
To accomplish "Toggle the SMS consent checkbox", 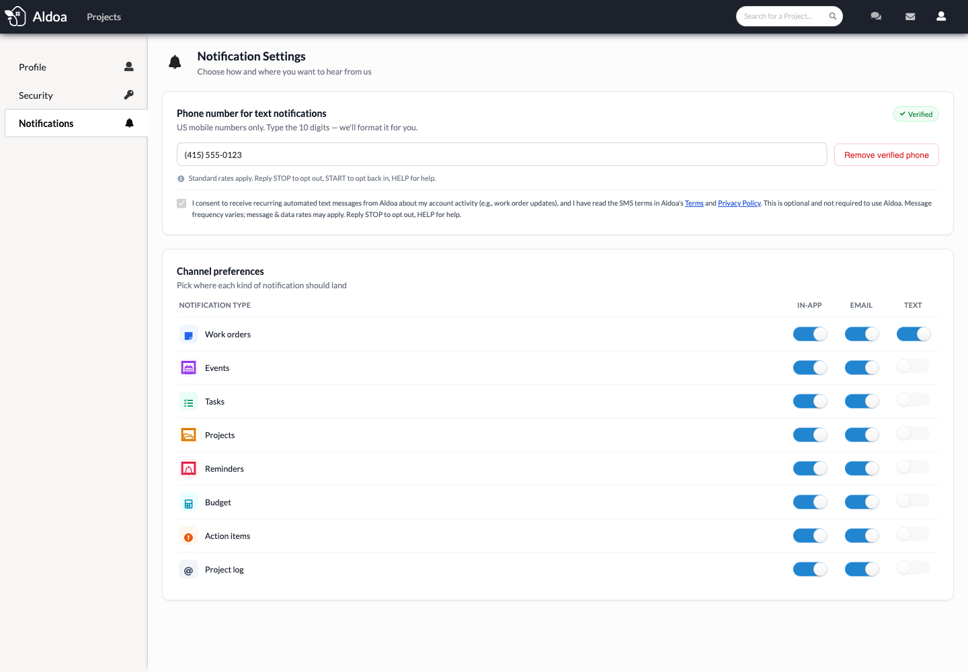I will 182,203.
